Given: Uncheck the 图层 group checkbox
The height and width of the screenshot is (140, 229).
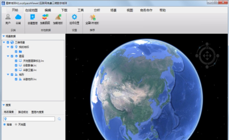Looking at the screenshot, I should click(x=12, y=56).
